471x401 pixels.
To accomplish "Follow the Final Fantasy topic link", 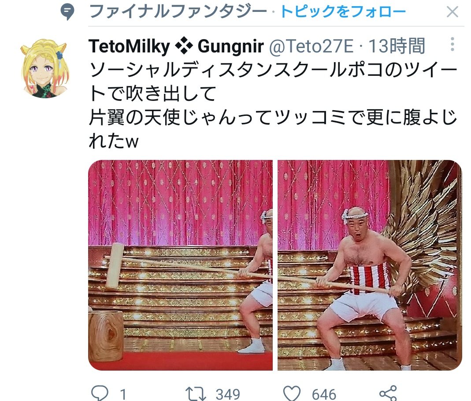I will 343,12.
